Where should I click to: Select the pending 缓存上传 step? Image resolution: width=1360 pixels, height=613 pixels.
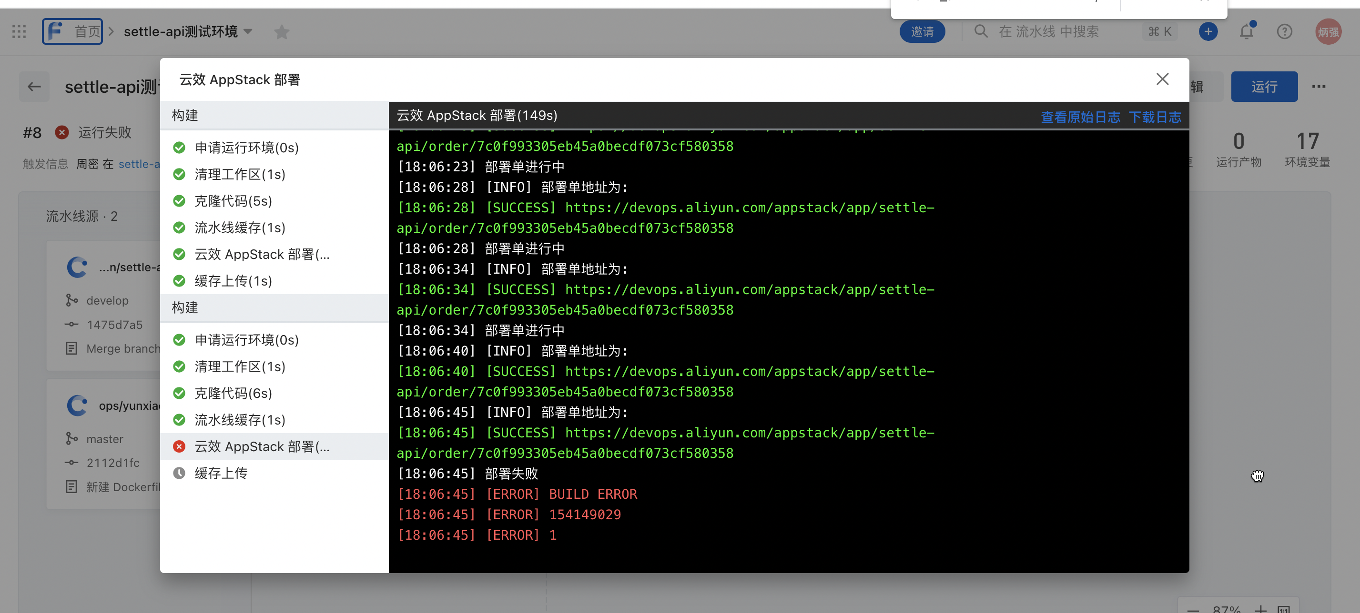click(221, 473)
